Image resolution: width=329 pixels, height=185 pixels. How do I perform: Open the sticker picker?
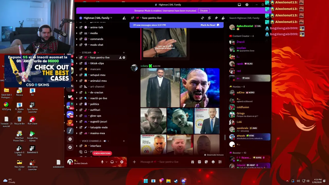pyautogui.click(x=206, y=162)
